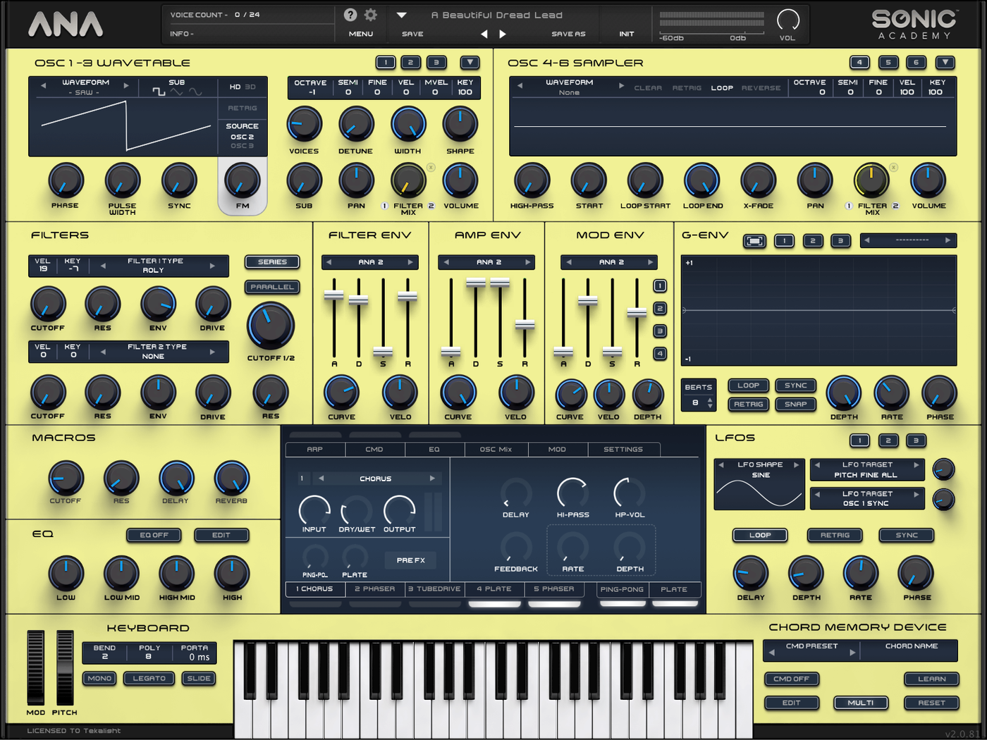The width and height of the screenshot is (987, 740).
Task: Toggle the G-ENV Loop button
Action: tap(748, 386)
